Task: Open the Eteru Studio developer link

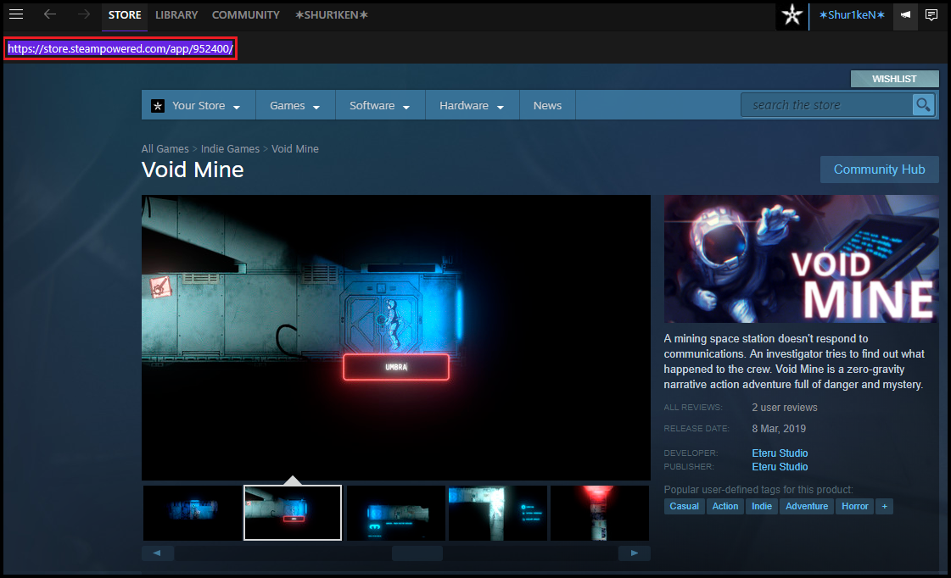Action: (780, 453)
